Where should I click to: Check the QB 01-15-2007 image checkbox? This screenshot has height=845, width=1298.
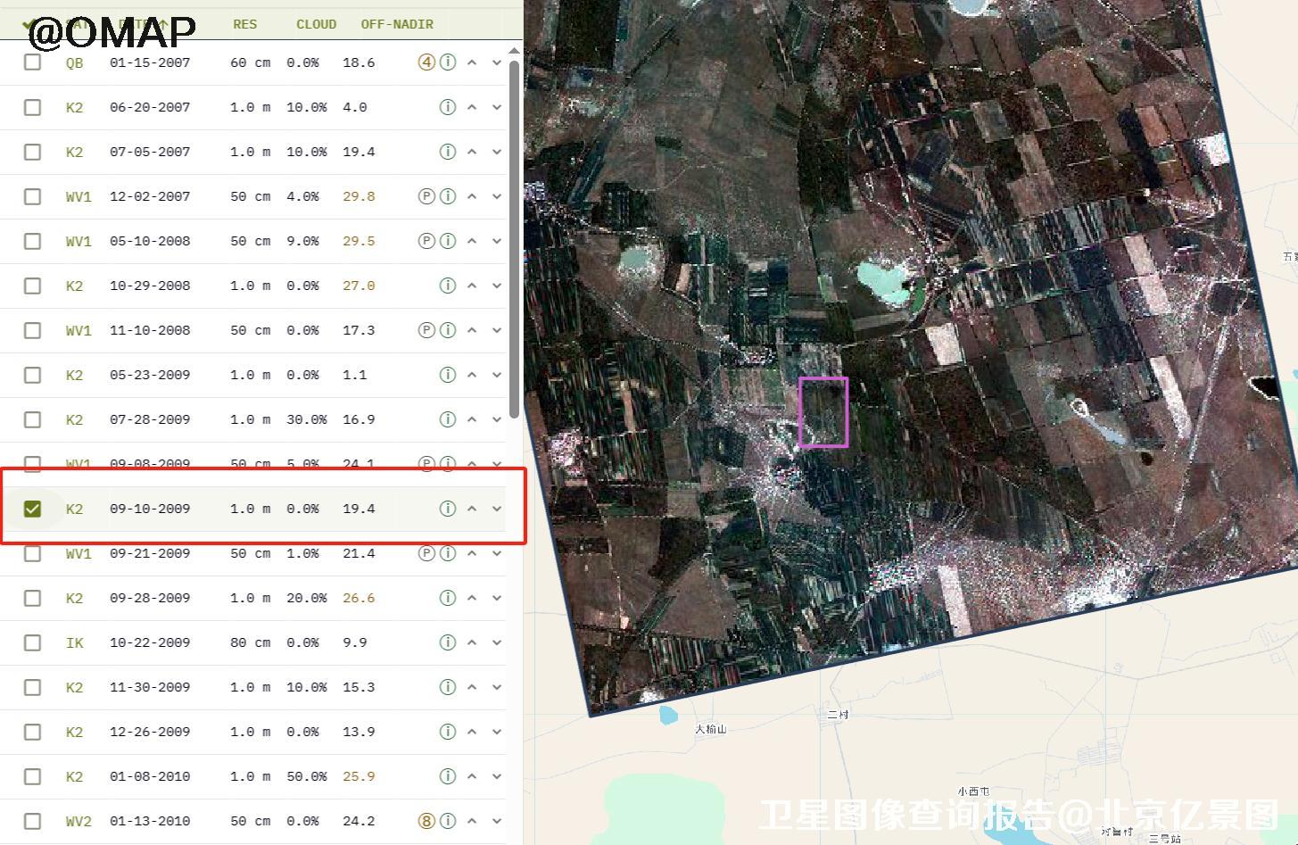pyautogui.click(x=32, y=62)
